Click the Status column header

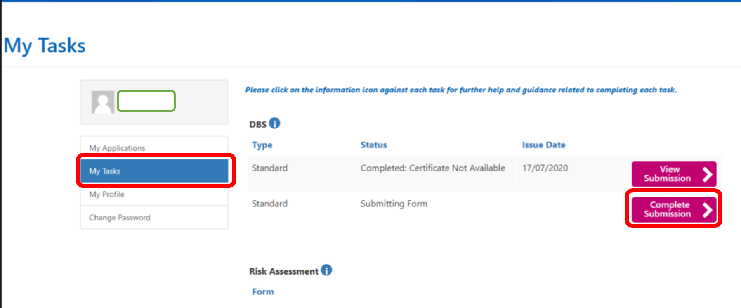tap(373, 145)
